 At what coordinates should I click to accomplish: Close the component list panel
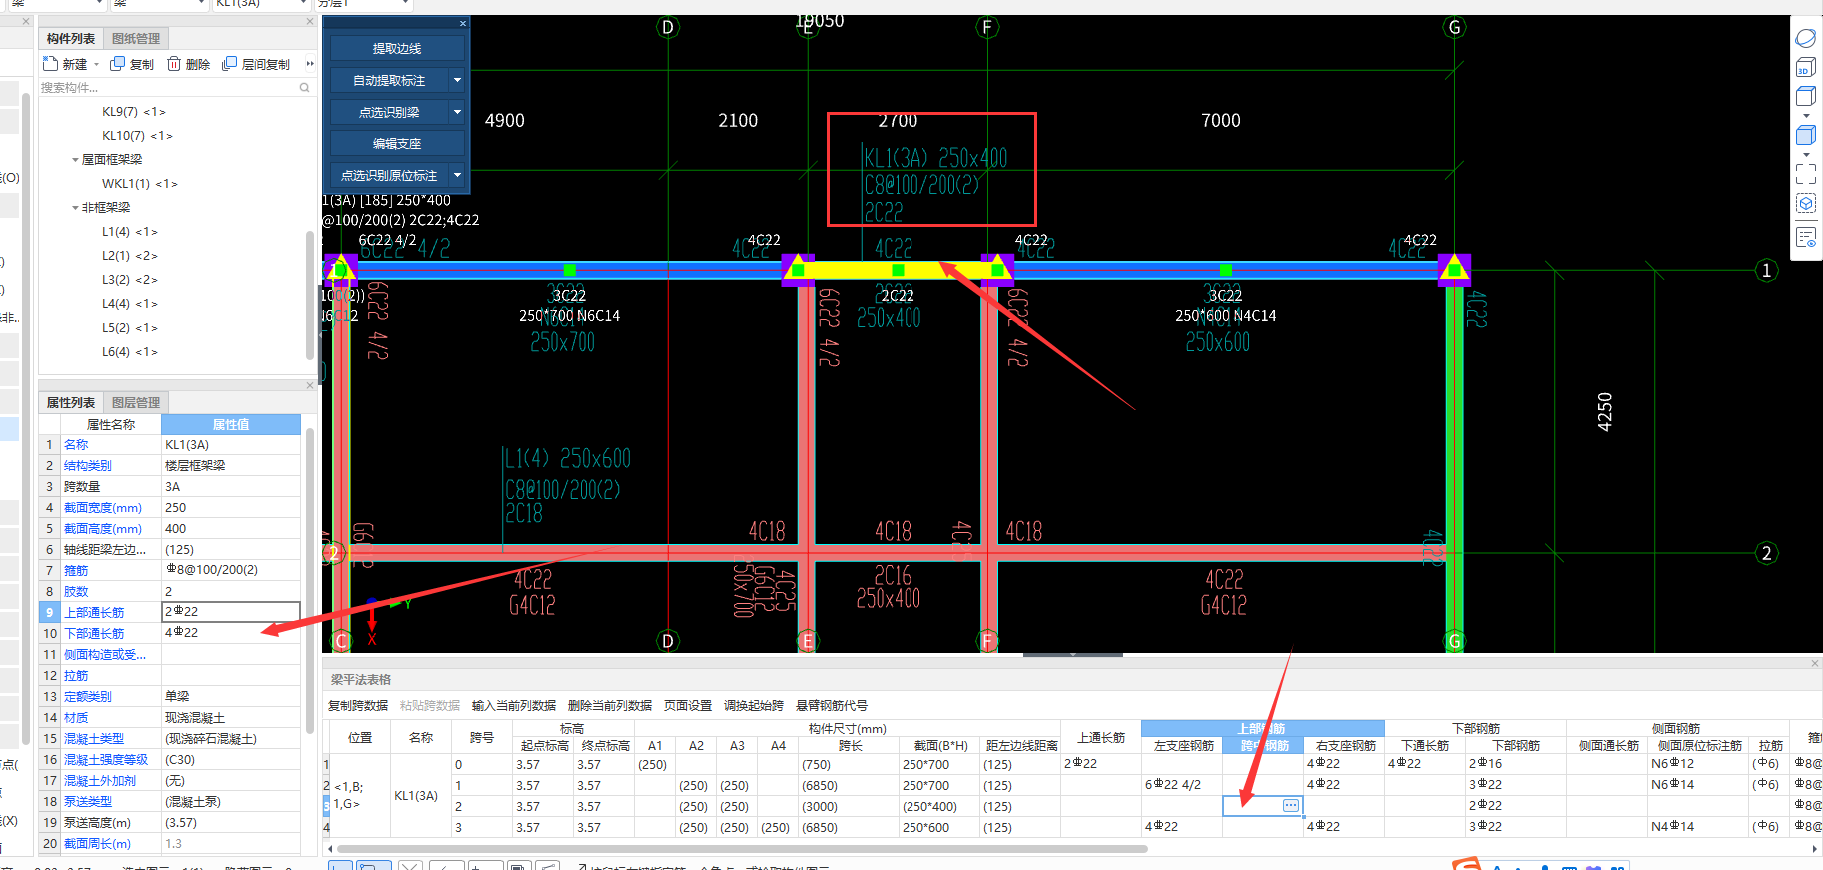tap(310, 20)
